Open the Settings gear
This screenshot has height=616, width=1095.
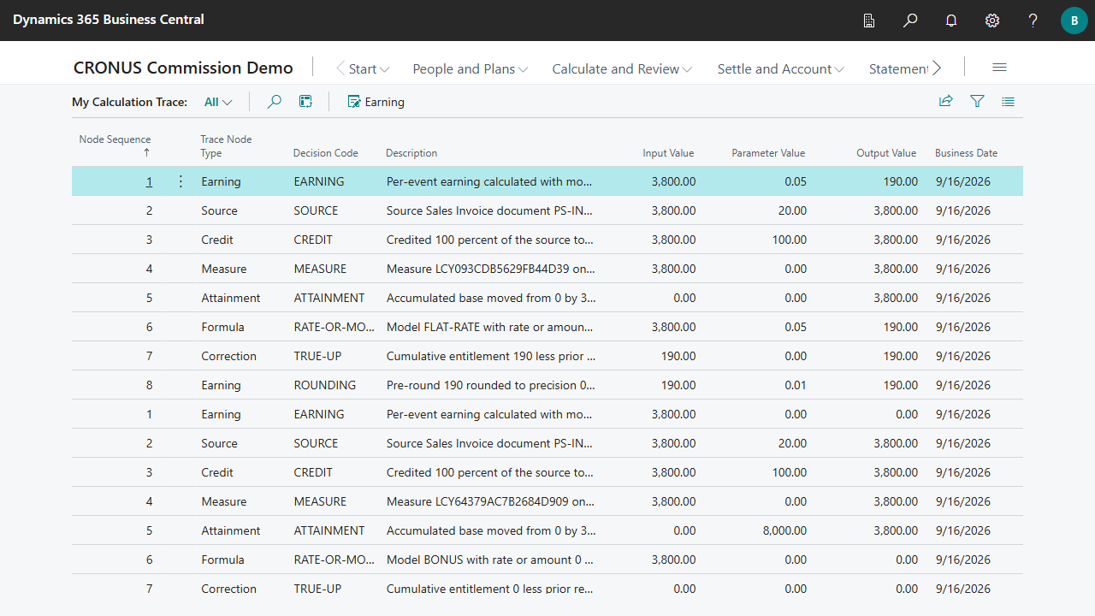tap(992, 21)
